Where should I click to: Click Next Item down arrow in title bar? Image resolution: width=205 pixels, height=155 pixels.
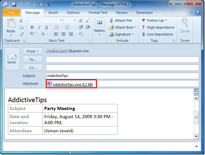coord(41,5)
